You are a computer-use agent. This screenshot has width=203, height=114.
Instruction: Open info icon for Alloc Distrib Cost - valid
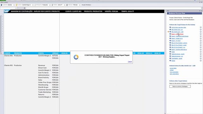(200, 32)
